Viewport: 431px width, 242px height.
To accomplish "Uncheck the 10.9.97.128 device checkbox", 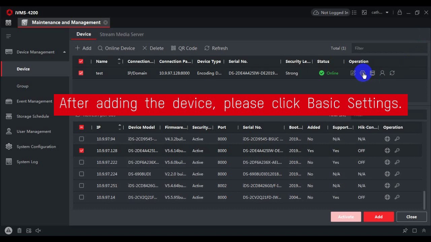I will tap(81, 151).
